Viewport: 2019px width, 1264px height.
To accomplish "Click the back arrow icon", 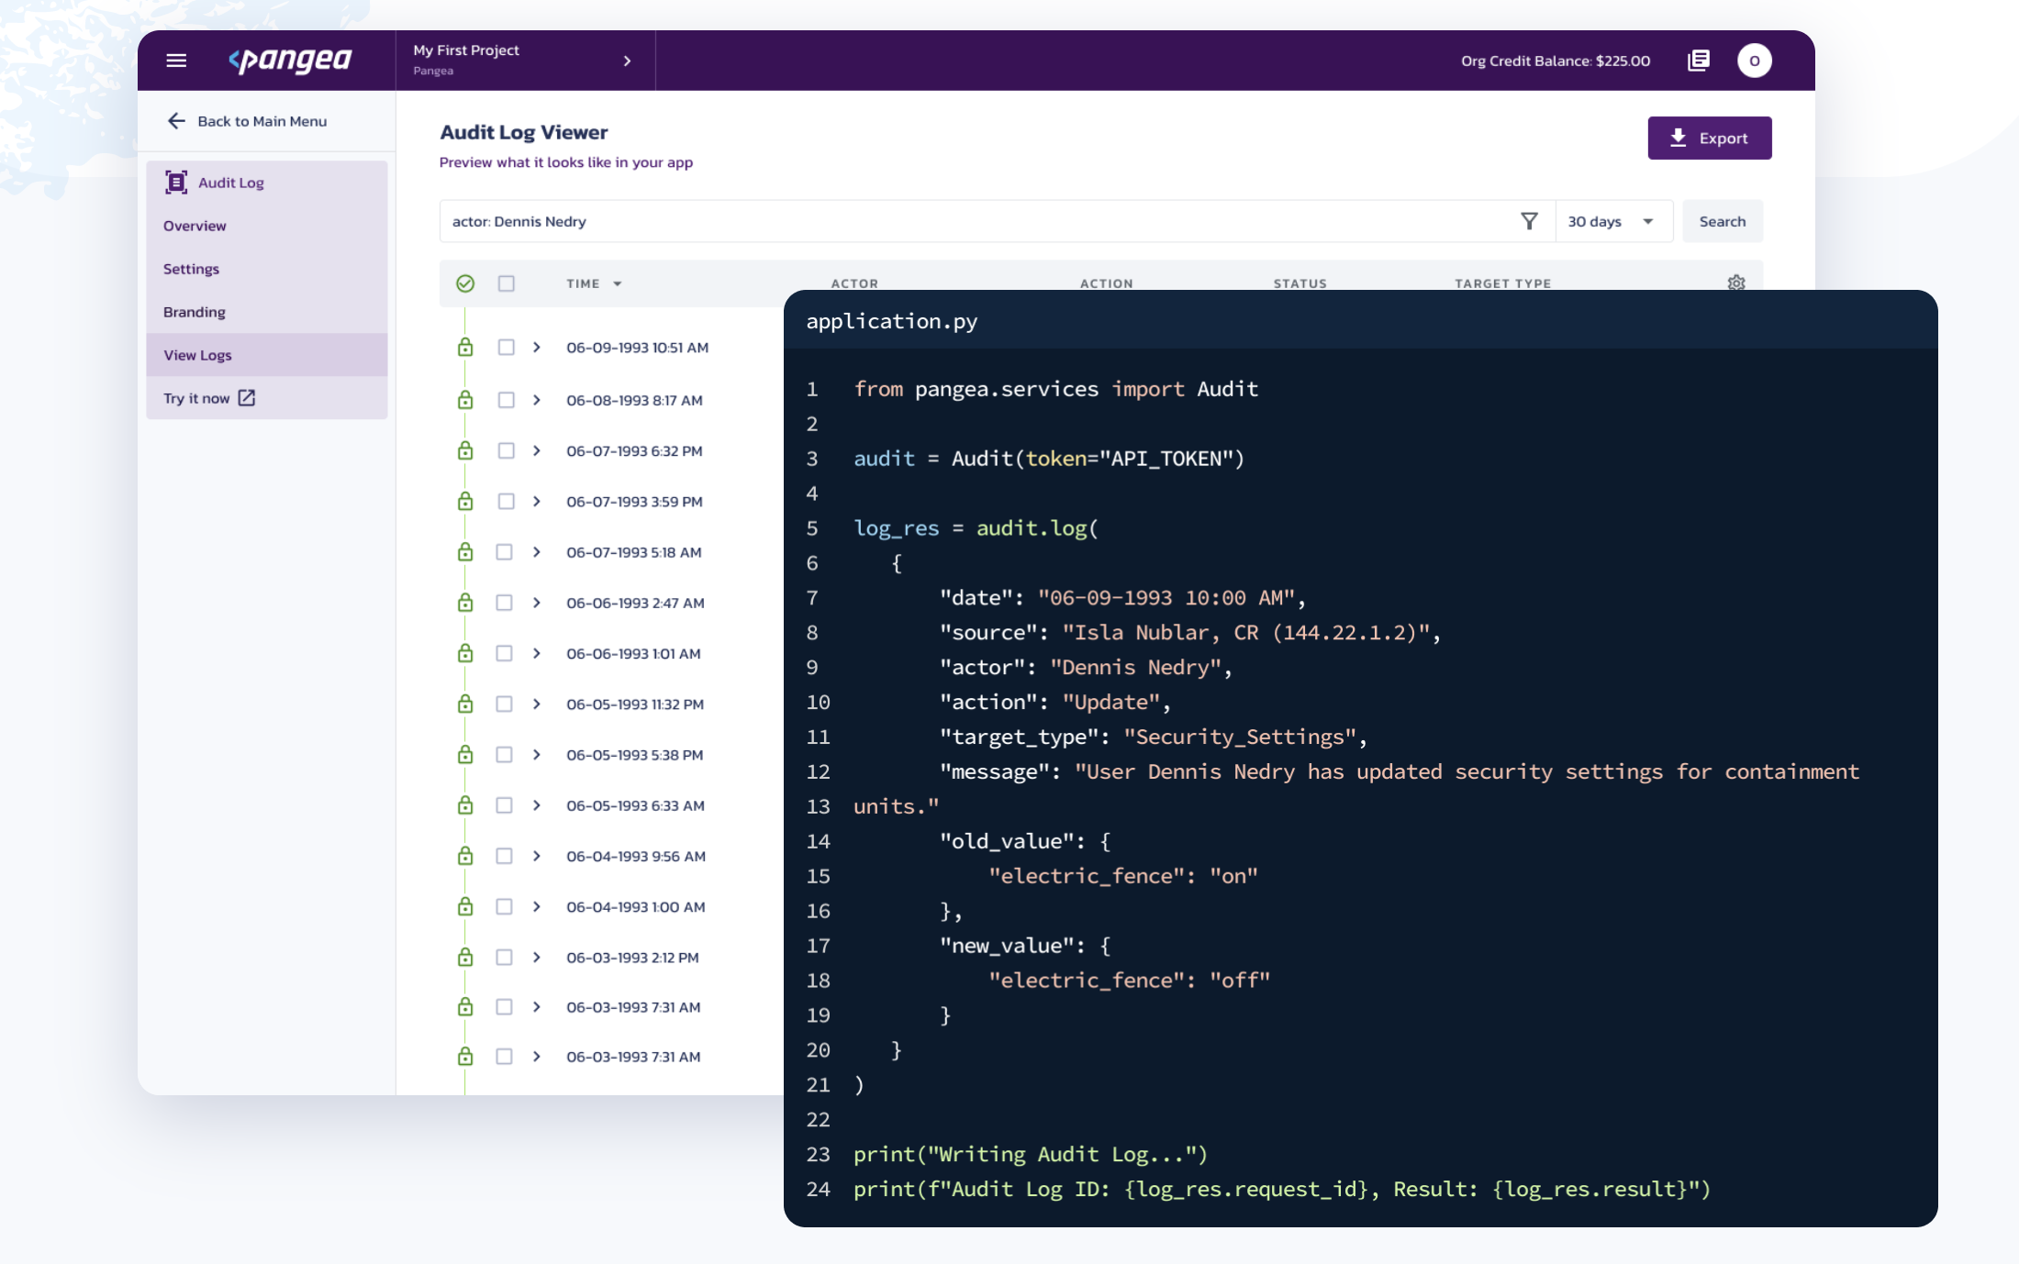I will 176,121.
